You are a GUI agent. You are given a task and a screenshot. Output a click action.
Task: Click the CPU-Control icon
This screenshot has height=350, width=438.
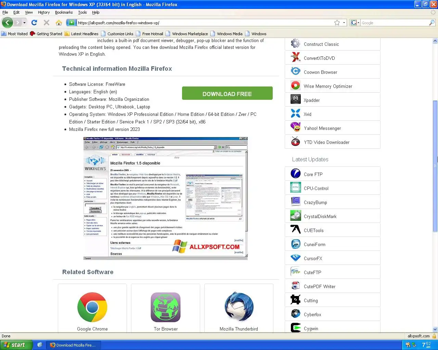pos(295,188)
